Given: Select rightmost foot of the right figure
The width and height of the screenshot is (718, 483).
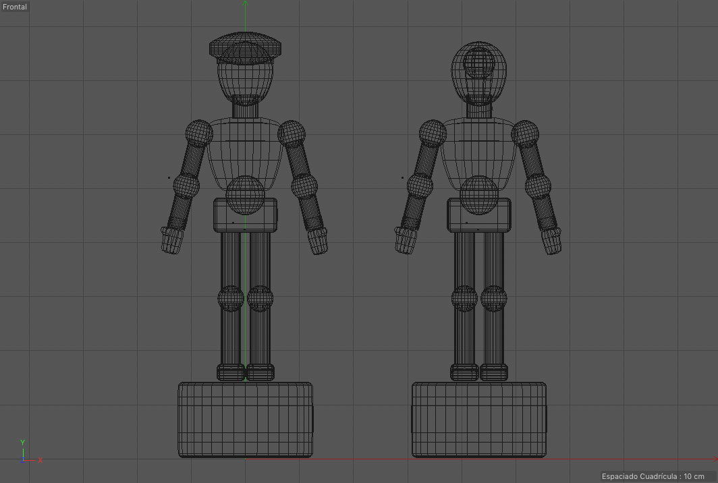Looking at the screenshot, I should point(494,372).
